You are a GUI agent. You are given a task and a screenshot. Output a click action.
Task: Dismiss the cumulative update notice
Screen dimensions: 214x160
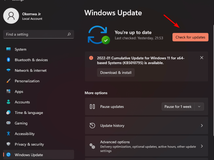pyautogui.click(x=201, y=58)
